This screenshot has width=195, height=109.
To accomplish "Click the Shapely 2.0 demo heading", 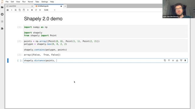I will click(43, 19).
